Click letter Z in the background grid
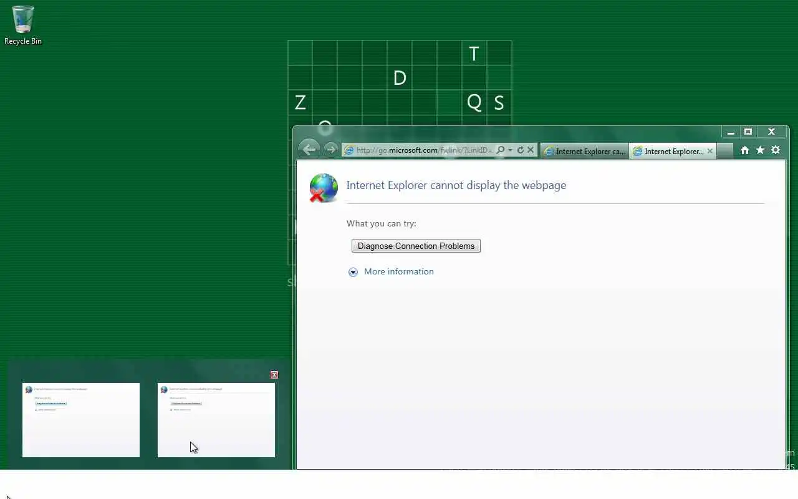Viewport: 798px width, 499px height. (300, 102)
